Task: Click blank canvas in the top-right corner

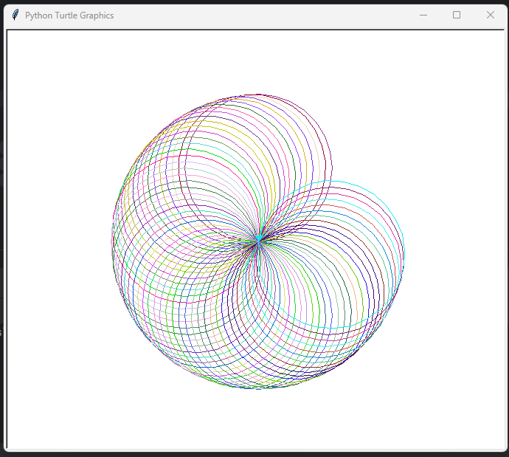Action: (472, 59)
